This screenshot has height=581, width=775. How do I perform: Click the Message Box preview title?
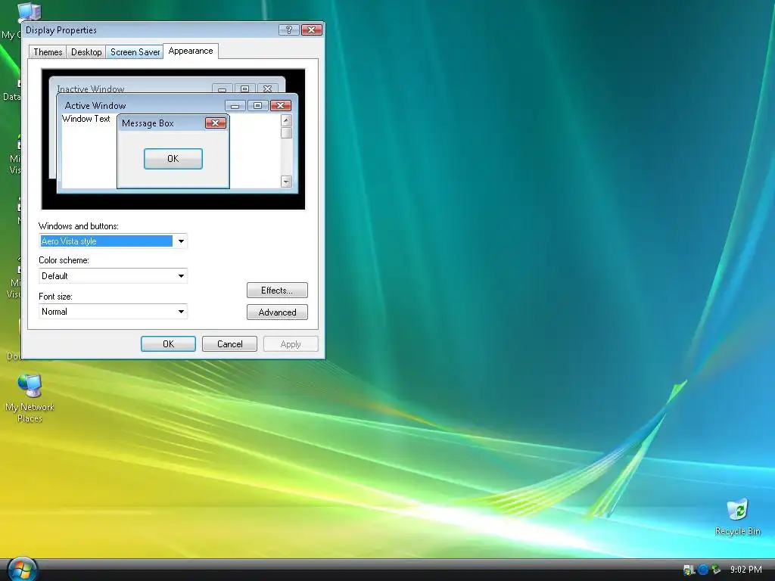pos(148,123)
